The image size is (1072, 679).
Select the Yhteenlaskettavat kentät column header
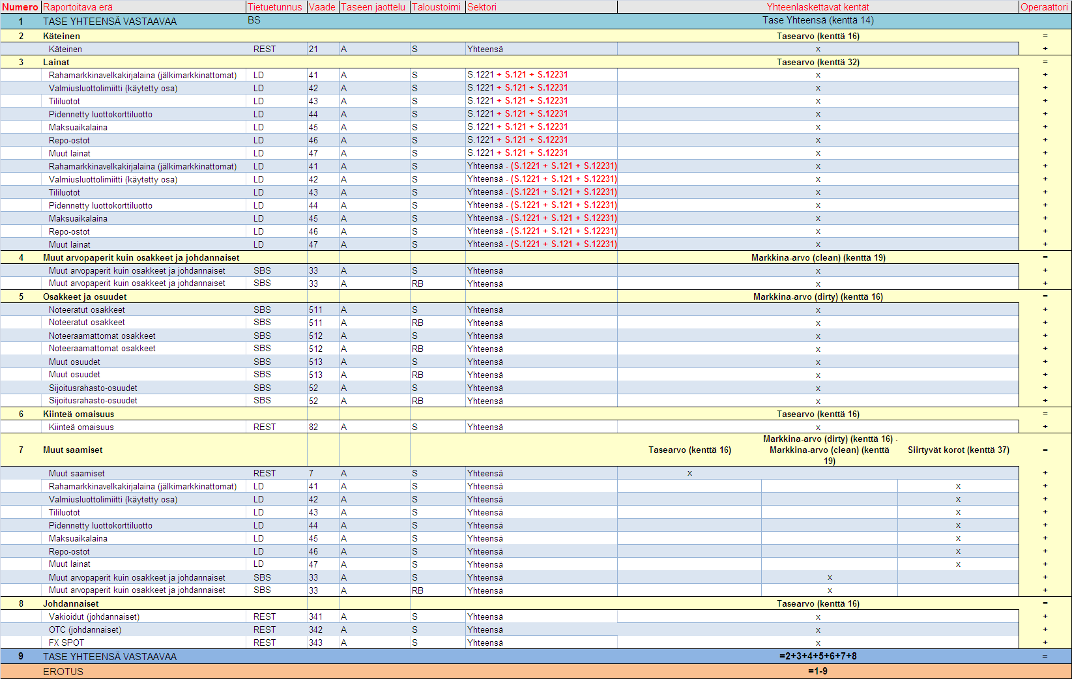point(818,7)
